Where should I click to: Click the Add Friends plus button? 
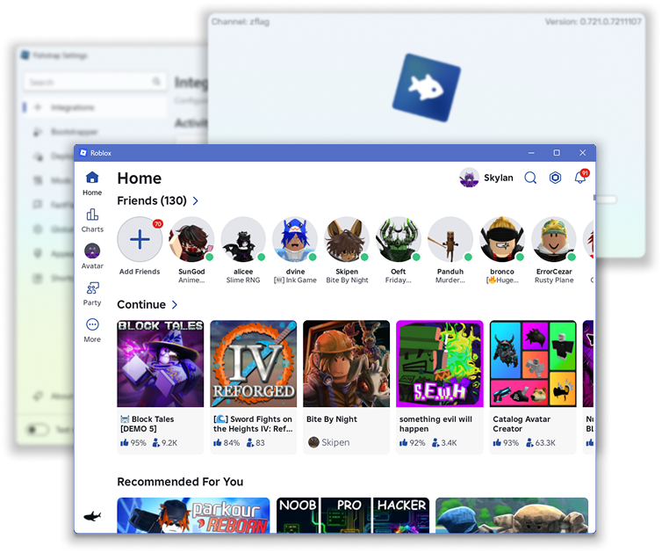[x=140, y=239]
